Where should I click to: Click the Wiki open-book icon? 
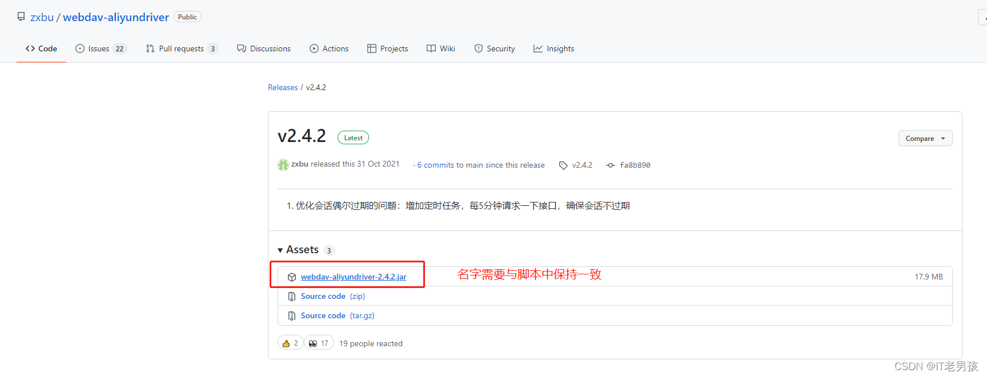431,48
